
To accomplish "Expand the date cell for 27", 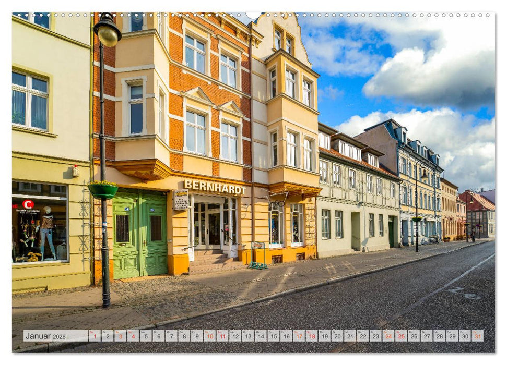I will [427, 336].
